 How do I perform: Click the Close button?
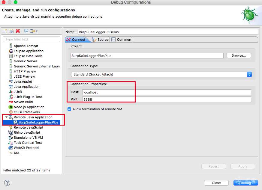(x=216, y=183)
